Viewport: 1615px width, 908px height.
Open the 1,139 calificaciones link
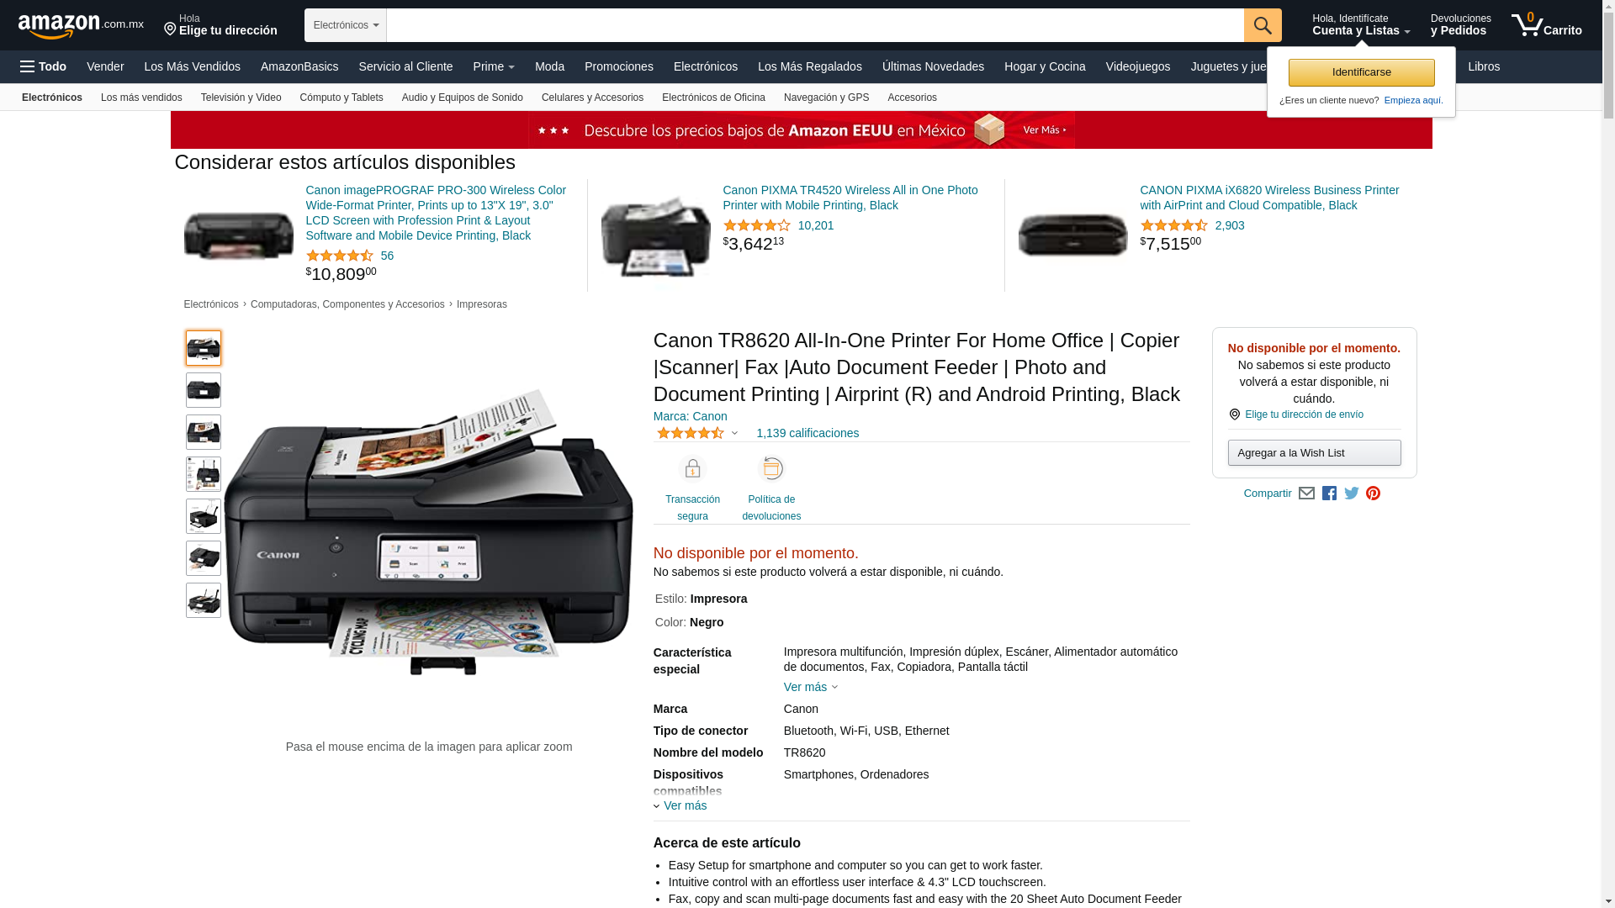(807, 433)
